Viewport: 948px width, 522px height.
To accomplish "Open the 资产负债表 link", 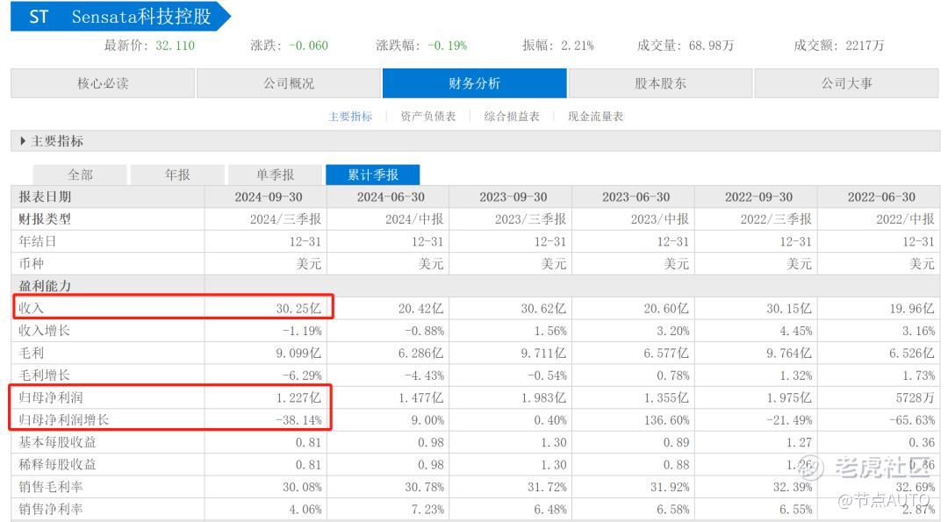I will point(428,117).
